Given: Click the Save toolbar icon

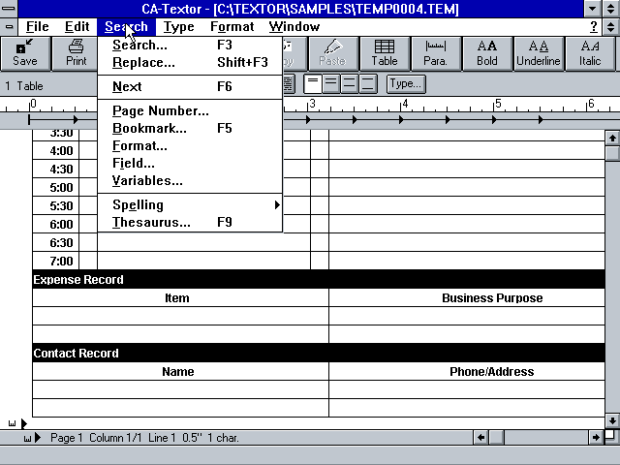Looking at the screenshot, I should click(x=25, y=54).
